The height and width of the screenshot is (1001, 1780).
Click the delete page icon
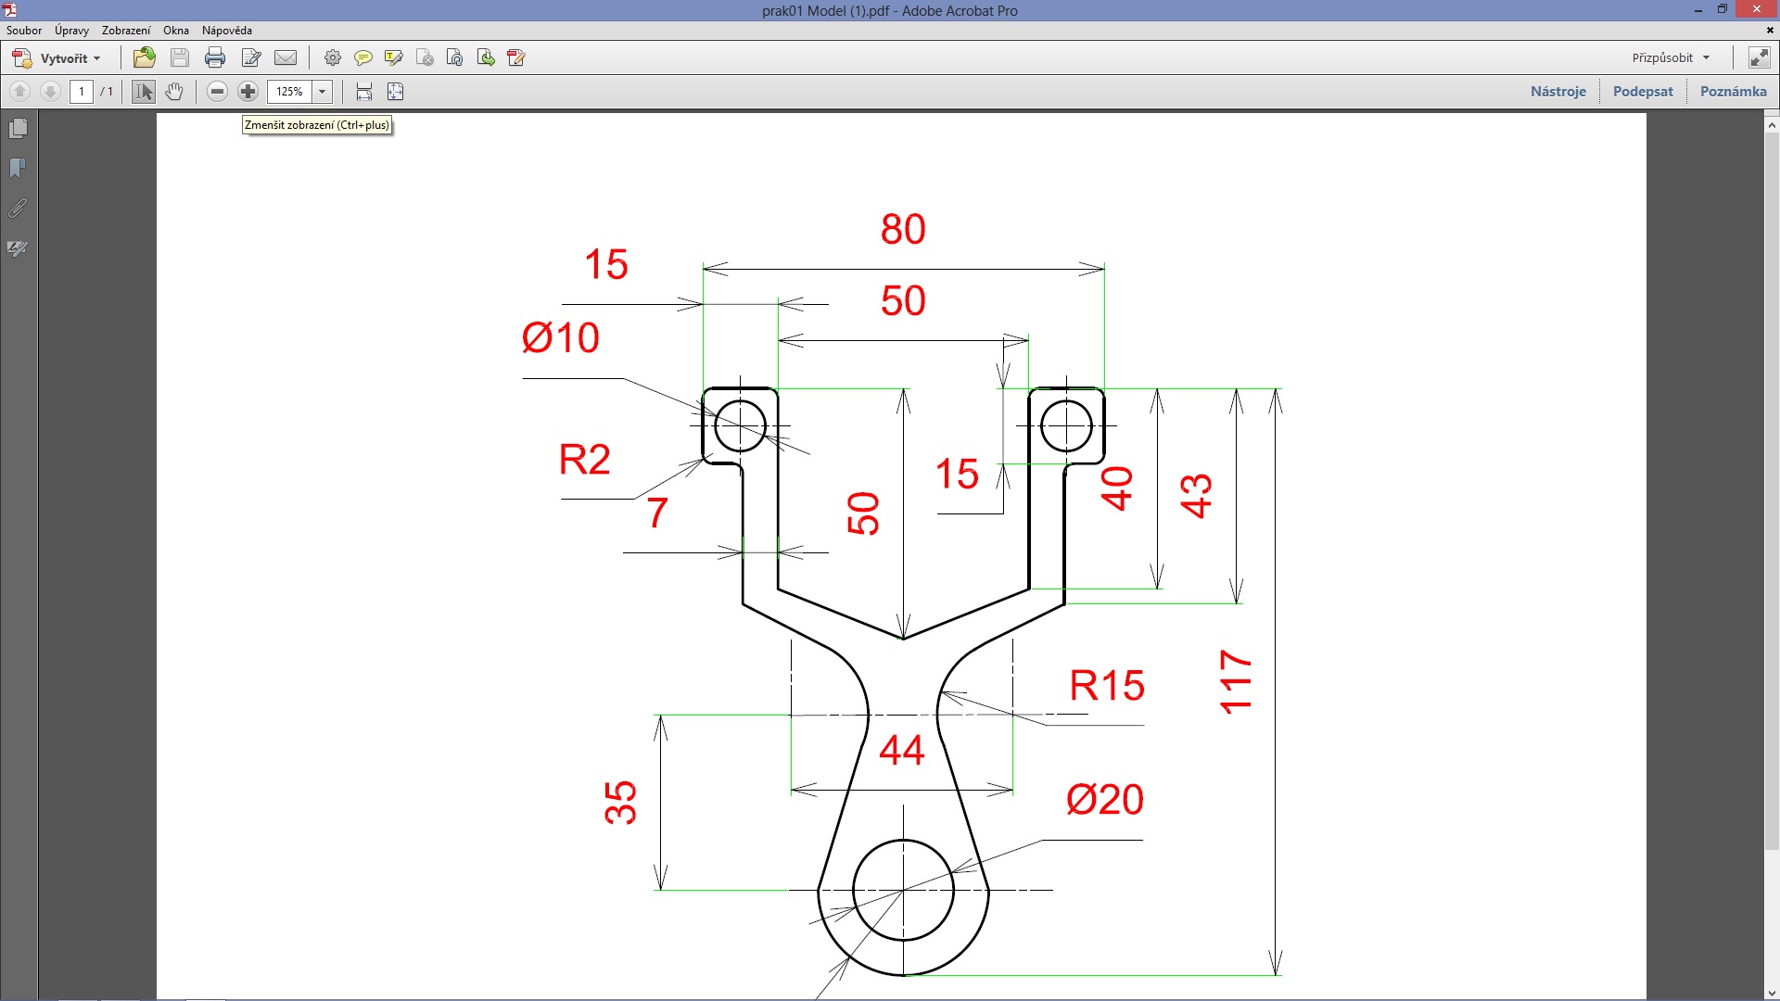pyautogui.click(x=425, y=57)
